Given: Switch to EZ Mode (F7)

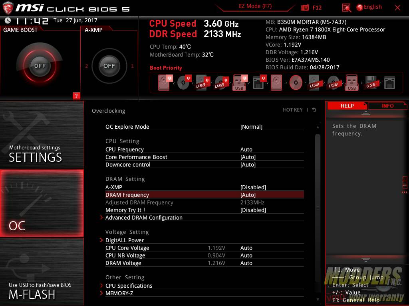Looking at the screenshot, I should (255, 6).
